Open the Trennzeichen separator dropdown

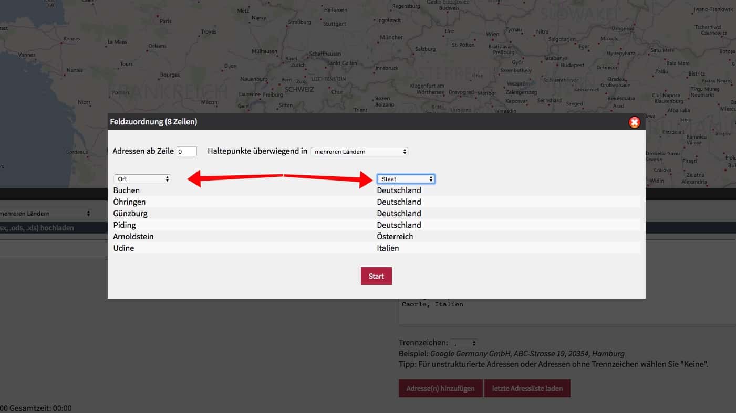click(x=463, y=343)
